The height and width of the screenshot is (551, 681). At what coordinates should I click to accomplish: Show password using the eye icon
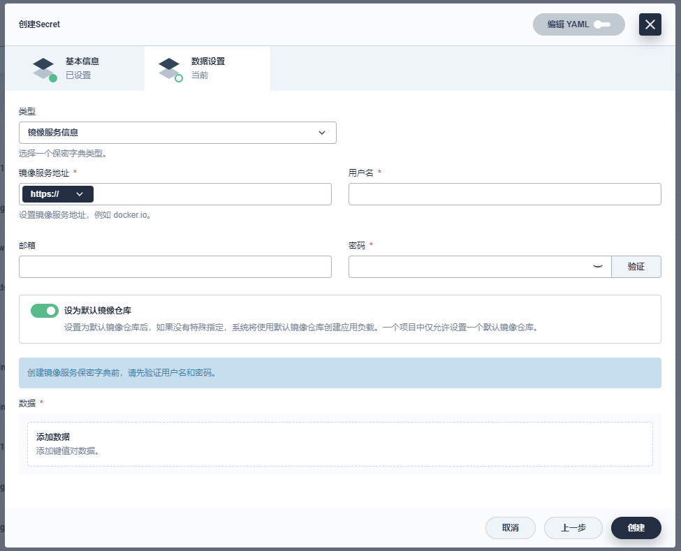click(x=598, y=267)
